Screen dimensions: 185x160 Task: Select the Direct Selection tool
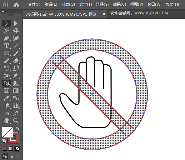point(16,23)
